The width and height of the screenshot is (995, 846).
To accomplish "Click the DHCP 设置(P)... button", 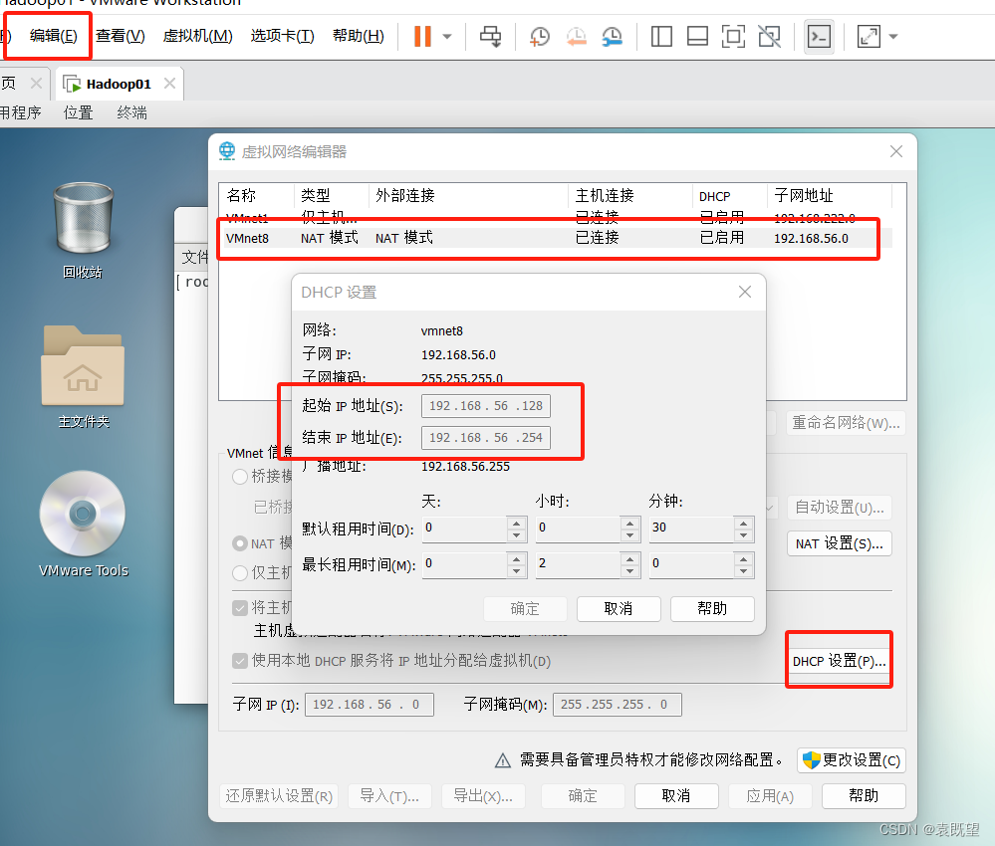I will [x=839, y=661].
